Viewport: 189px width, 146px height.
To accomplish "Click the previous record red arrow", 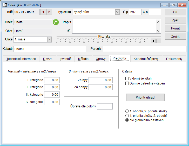I will point(43,12).
